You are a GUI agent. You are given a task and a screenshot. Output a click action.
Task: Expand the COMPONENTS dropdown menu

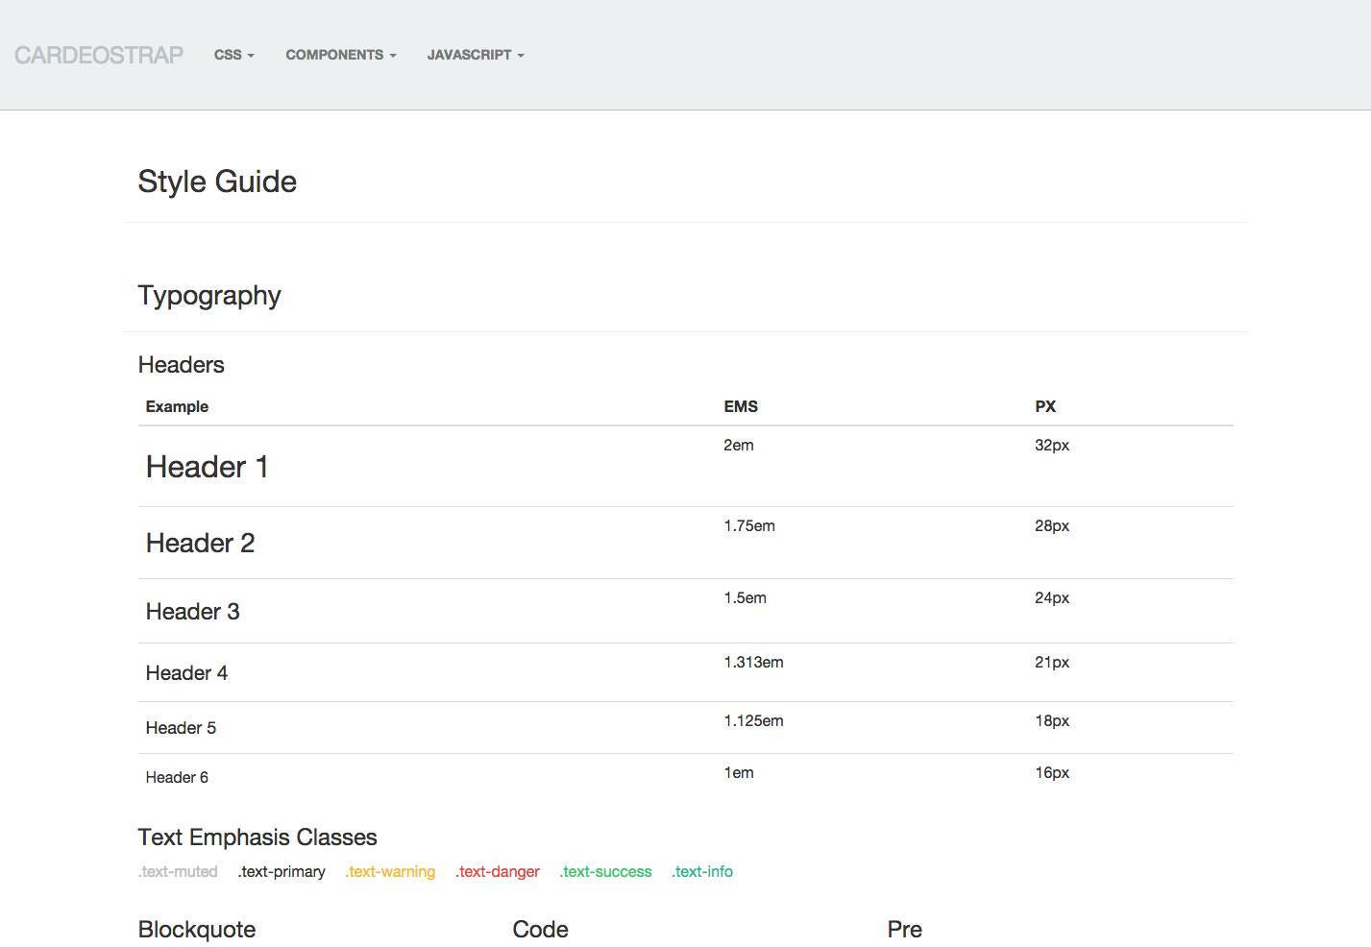pyautogui.click(x=341, y=55)
